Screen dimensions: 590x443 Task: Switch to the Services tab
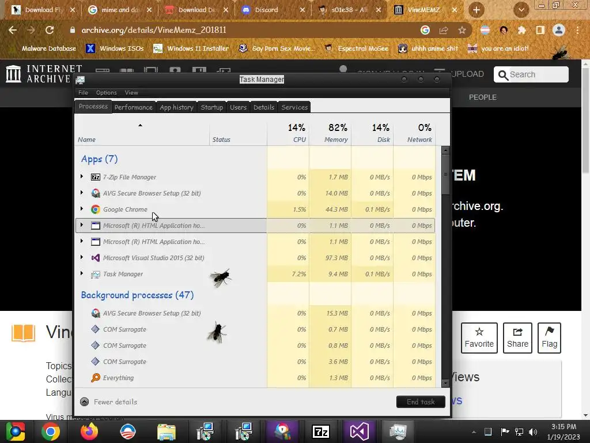point(294,107)
